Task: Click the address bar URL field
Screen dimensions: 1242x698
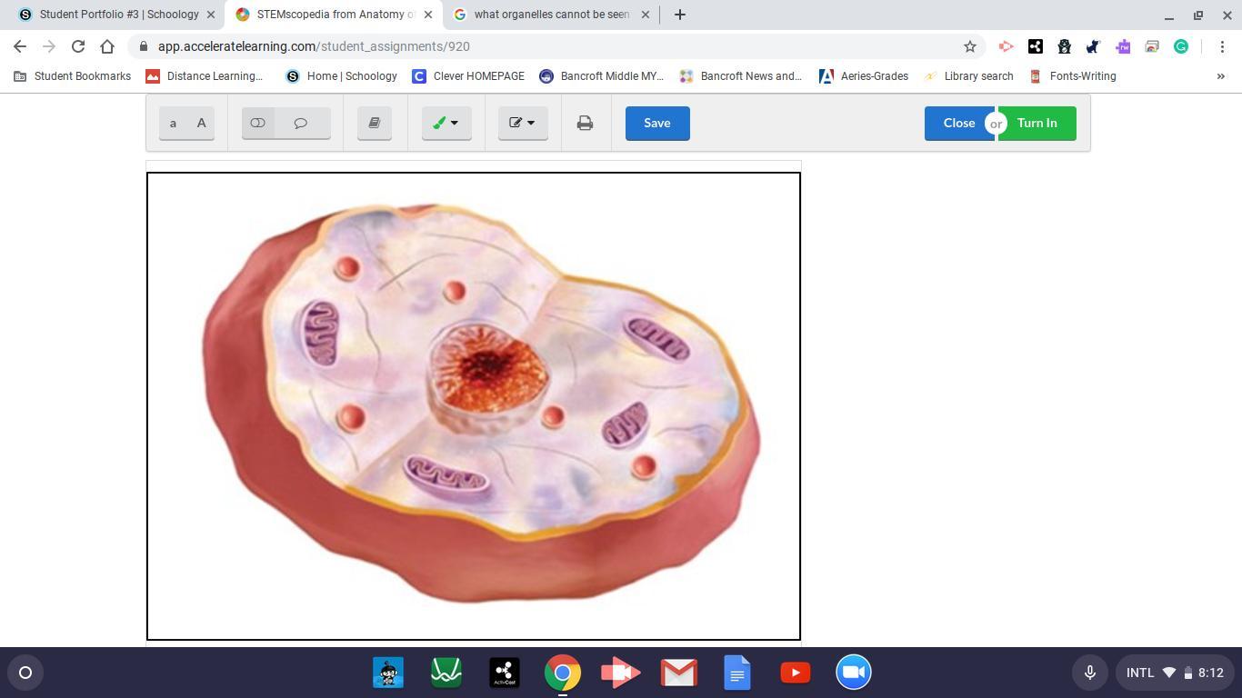Action: (546, 46)
